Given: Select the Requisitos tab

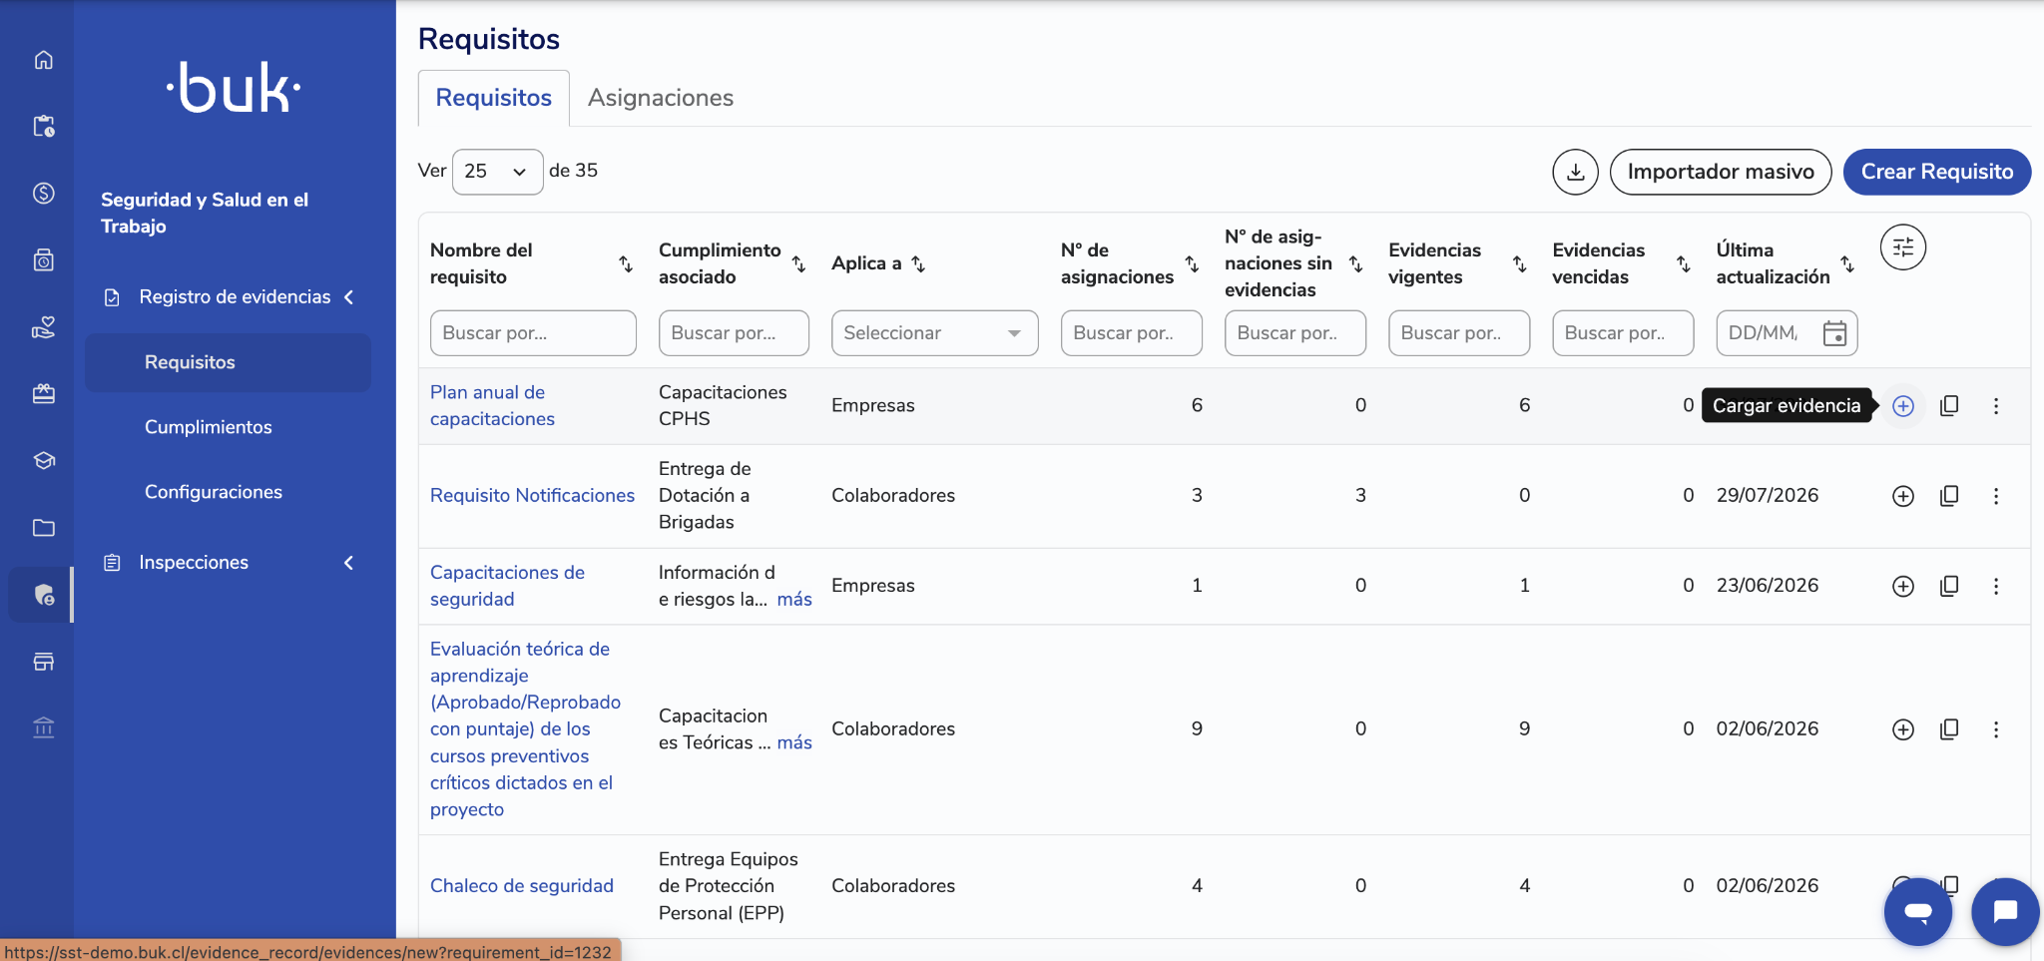Looking at the screenshot, I should point(494,98).
